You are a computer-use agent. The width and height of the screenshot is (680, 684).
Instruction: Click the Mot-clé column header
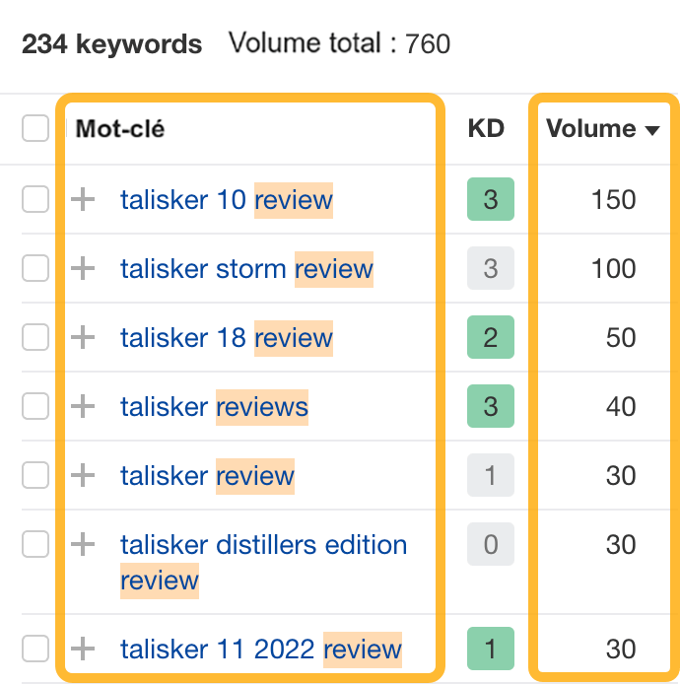[120, 129]
